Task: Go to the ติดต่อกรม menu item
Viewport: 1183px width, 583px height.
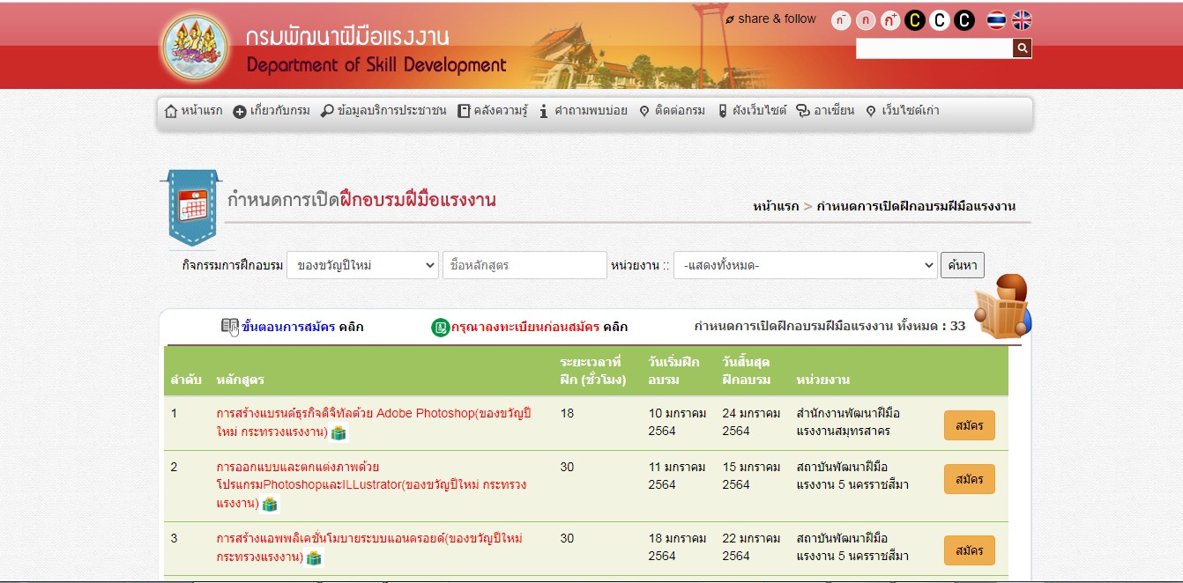Action: coord(672,111)
